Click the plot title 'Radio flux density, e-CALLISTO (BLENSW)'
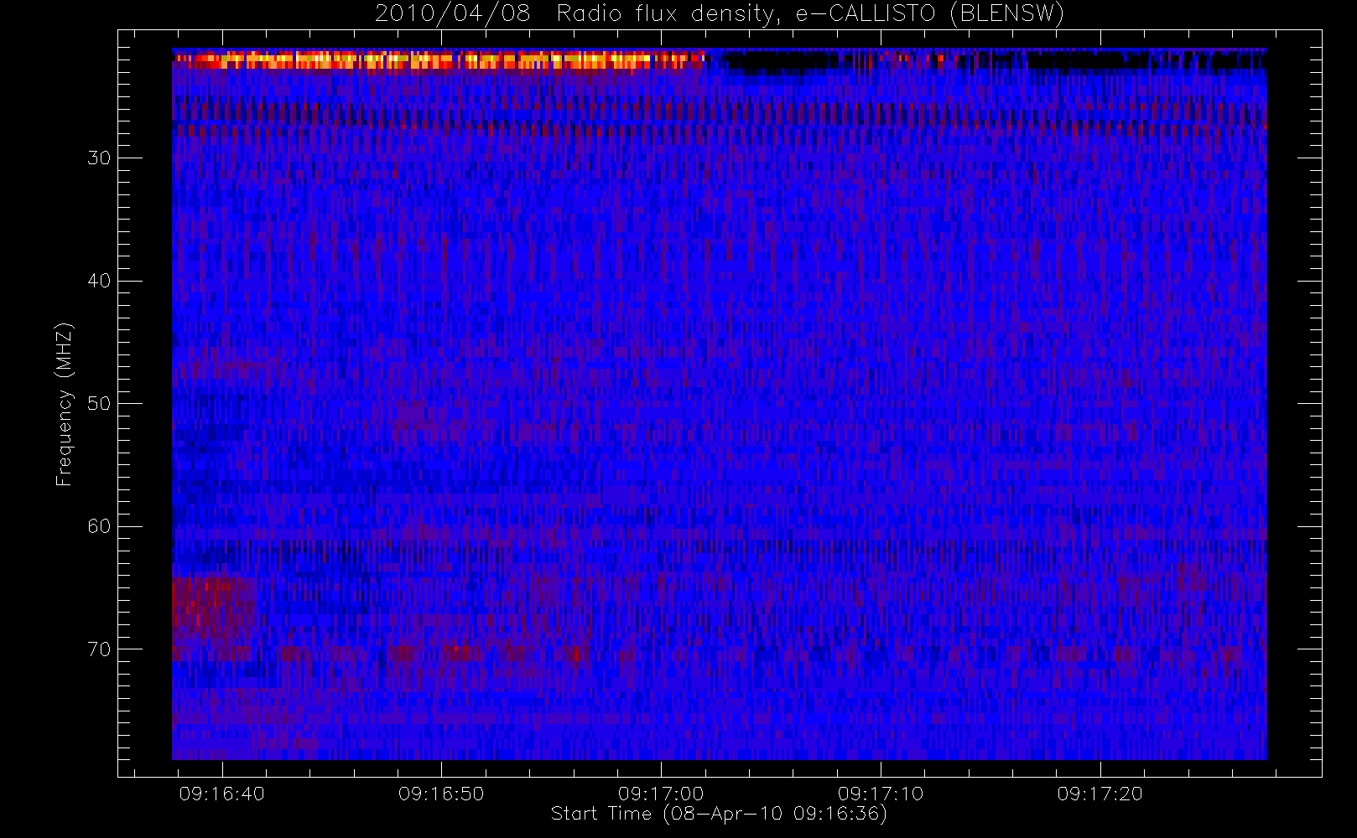This screenshot has width=1357, height=838. [810, 14]
